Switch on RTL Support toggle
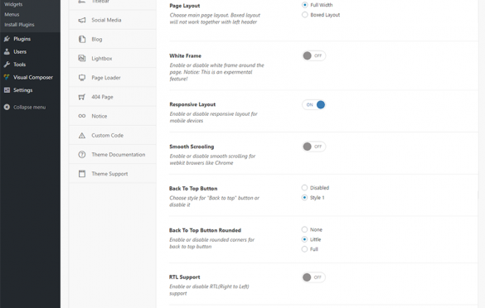 (313, 277)
